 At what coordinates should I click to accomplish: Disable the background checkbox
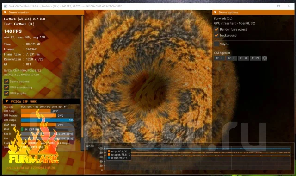[x=216, y=35]
